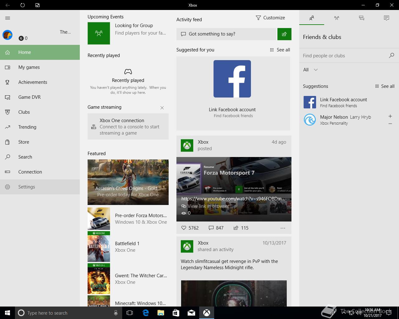The width and height of the screenshot is (399, 319).
Task: Open the profile avatar picture
Action: click(x=7, y=35)
